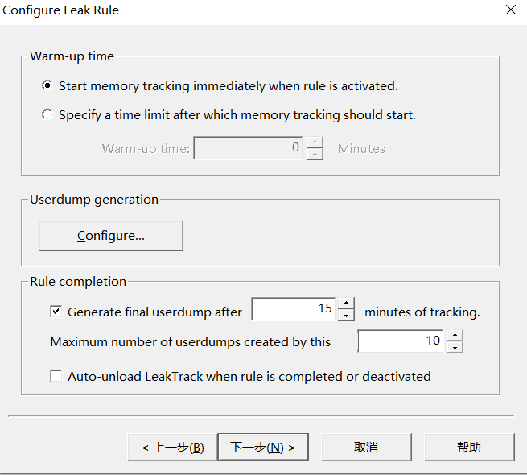Increase maximum userdumps count up arrow
The width and height of the screenshot is (527, 475).
[x=455, y=336]
